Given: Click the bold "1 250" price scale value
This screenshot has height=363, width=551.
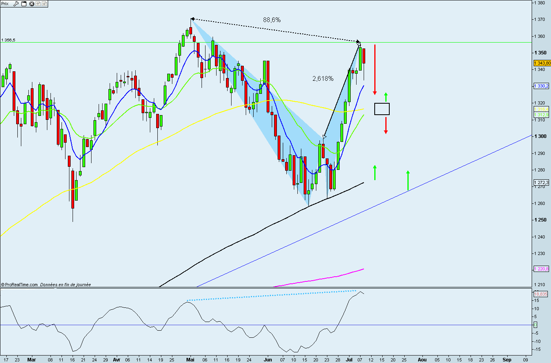Looking at the screenshot, I should point(540,220).
